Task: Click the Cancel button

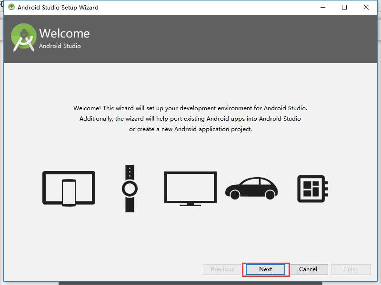Action: [308, 269]
